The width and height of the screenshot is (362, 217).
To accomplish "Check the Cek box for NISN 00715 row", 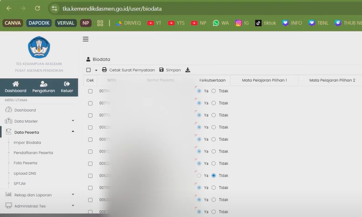I will [90, 103].
